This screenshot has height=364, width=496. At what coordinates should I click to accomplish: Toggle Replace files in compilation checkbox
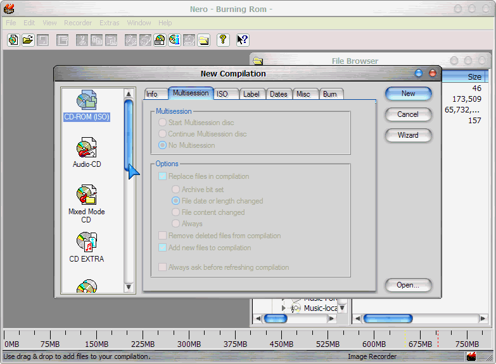point(162,176)
